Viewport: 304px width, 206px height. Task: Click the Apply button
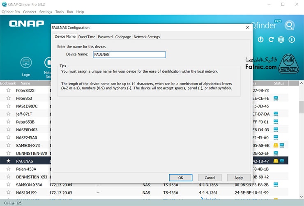pyautogui.click(x=238, y=178)
